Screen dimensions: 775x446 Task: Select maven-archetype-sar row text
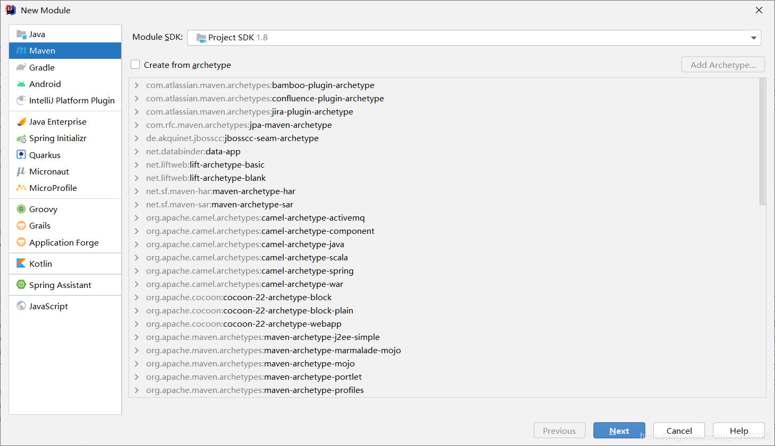[219, 205]
